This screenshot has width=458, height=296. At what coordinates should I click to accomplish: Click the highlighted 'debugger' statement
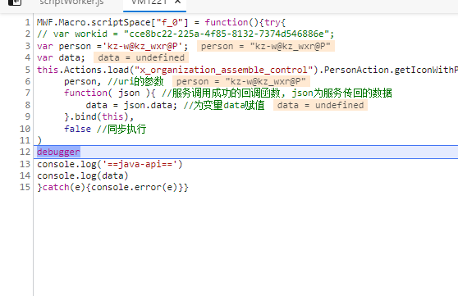coord(58,152)
